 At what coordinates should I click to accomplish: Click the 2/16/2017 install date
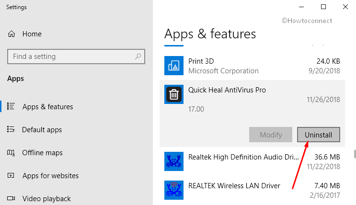325,195
